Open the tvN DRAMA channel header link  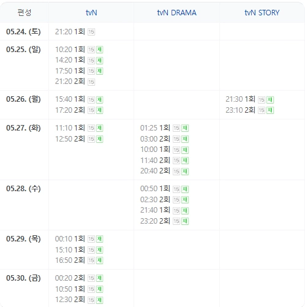(x=176, y=13)
